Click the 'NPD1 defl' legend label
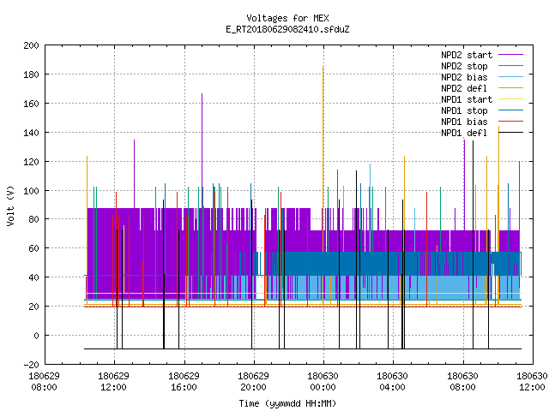This screenshot has height=411, width=549. 464,133
